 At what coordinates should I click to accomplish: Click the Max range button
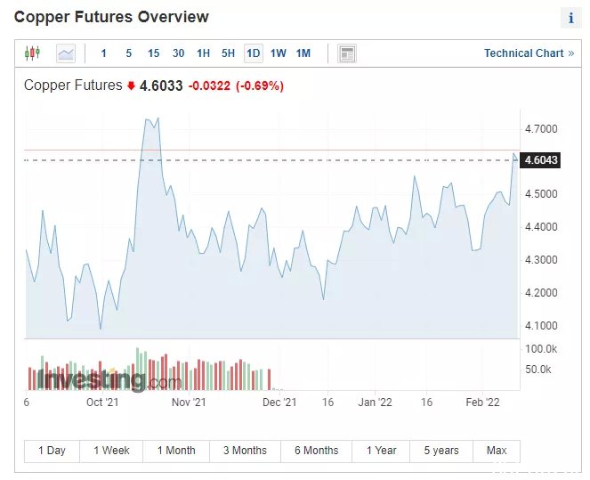[497, 451]
